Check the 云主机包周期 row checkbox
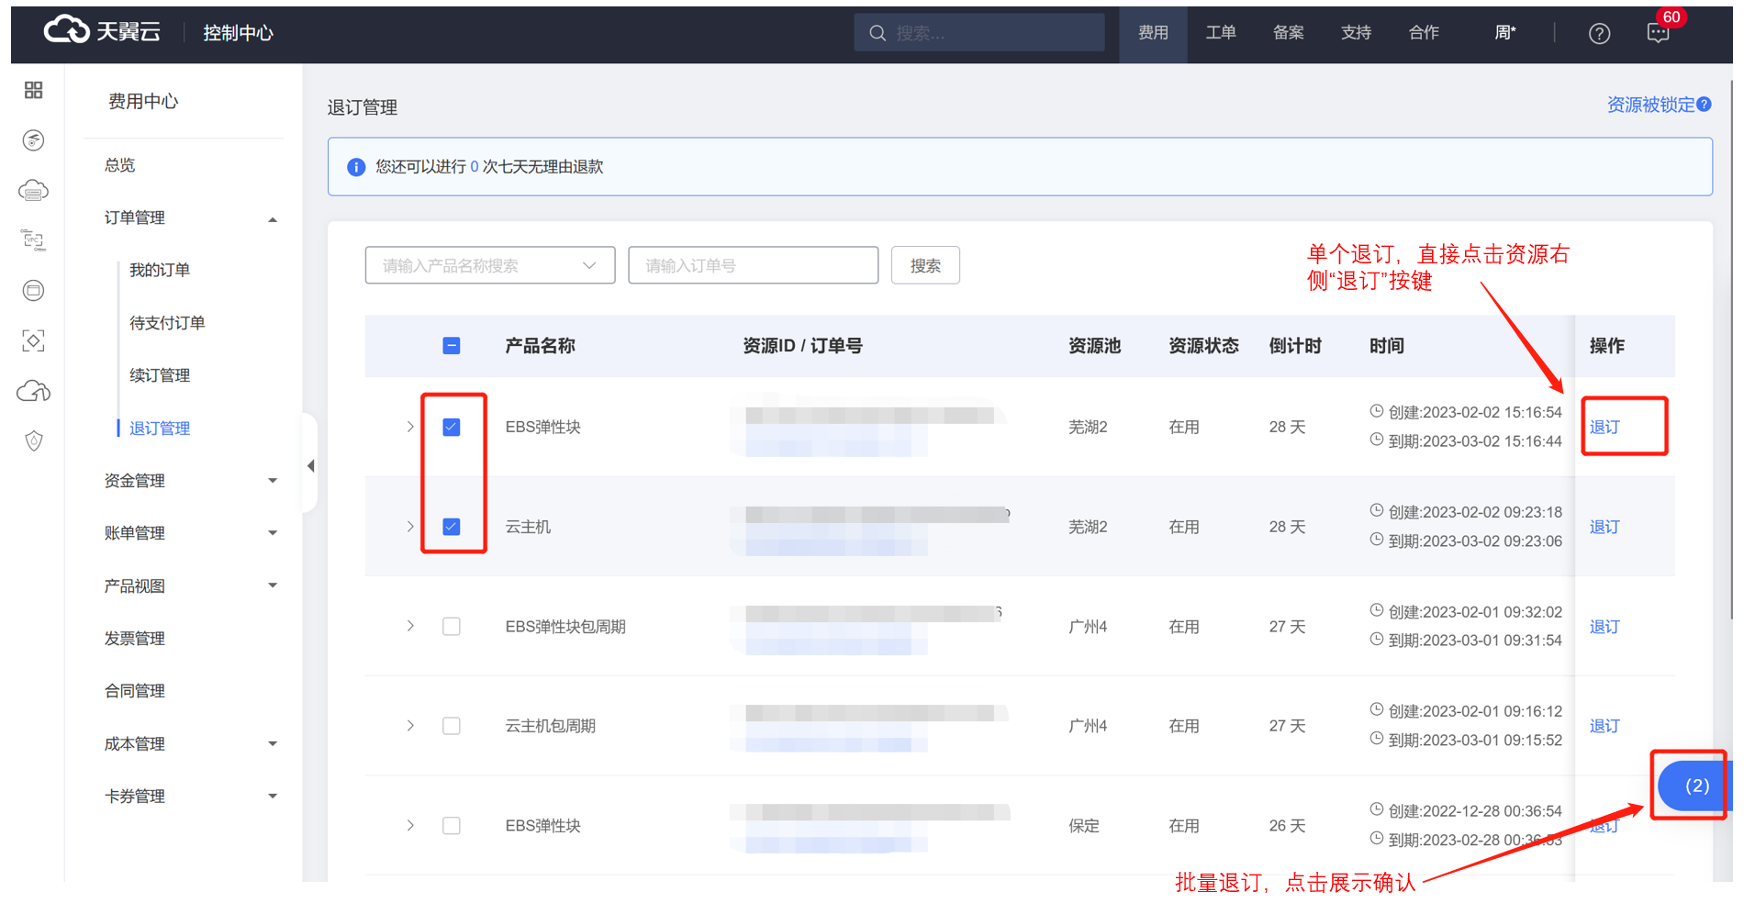The height and width of the screenshot is (914, 1744). (x=452, y=727)
